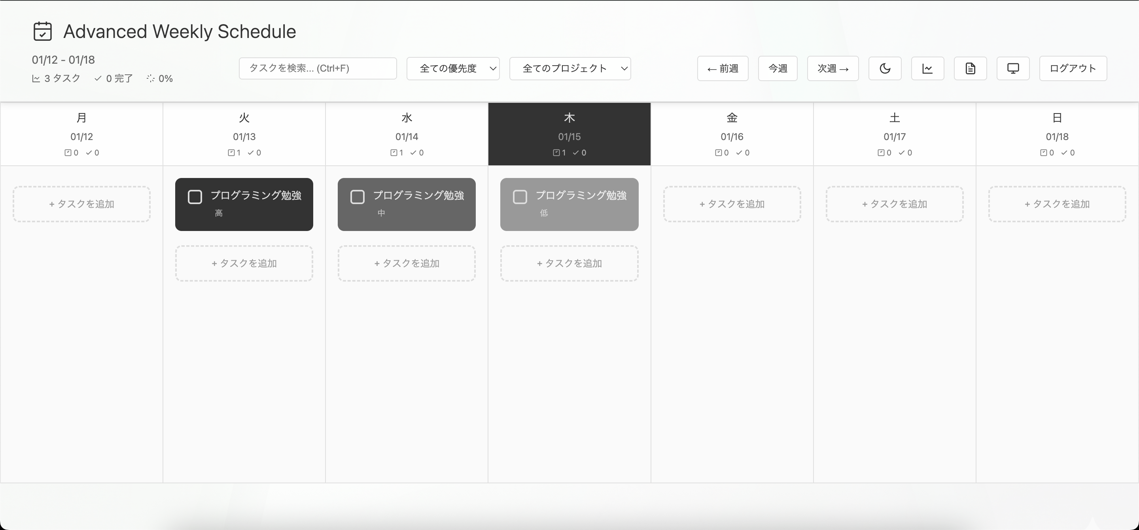Expand the project filter chevron
The image size is (1139, 530).
pyautogui.click(x=624, y=68)
